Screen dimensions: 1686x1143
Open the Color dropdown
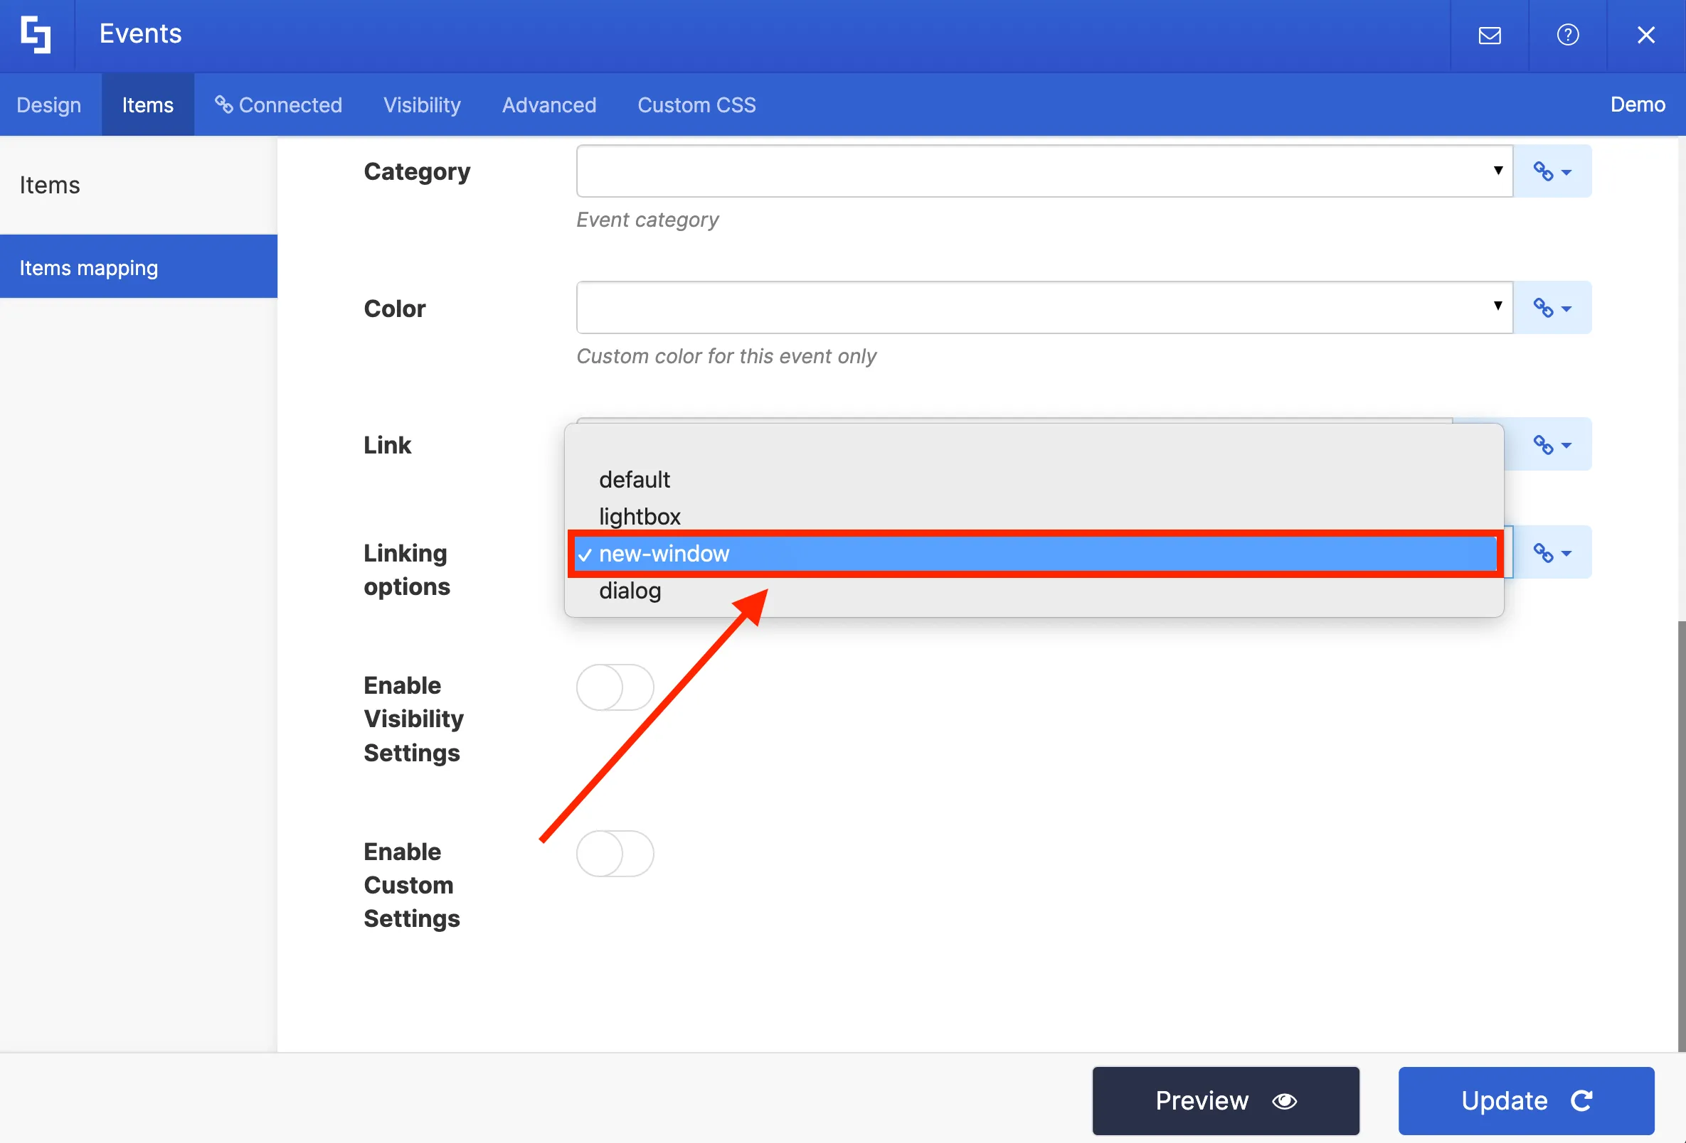1044,307
